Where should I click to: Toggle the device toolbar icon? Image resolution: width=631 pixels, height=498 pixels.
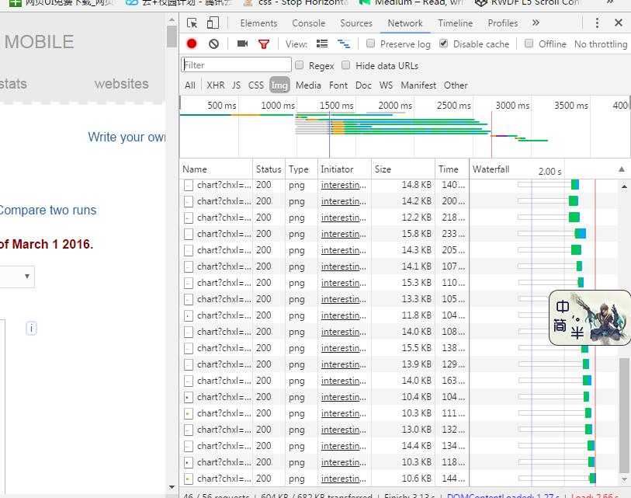(213, 23)
